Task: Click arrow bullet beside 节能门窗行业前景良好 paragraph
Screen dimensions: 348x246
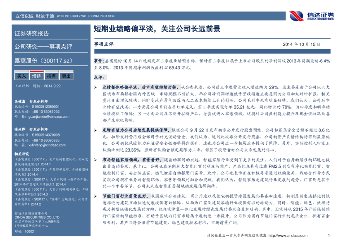Action: pyautogui.click(x=95, y=194)
